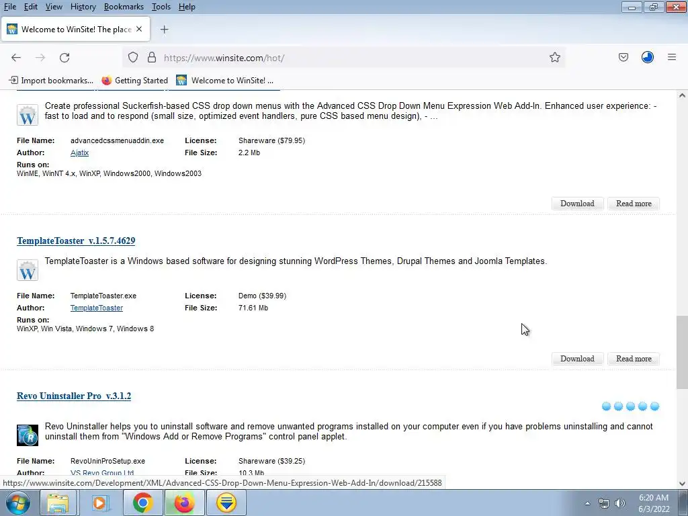This screenshot has width=688, height=516.
Task: Close the Welcome to WinSite tab
Action: (x=139, y=29)
